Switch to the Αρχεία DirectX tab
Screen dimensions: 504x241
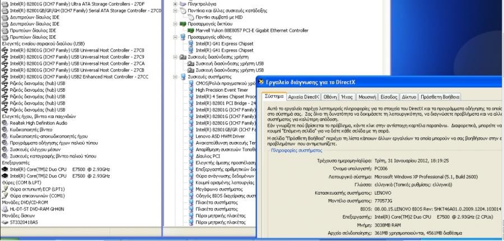(304, 97)
